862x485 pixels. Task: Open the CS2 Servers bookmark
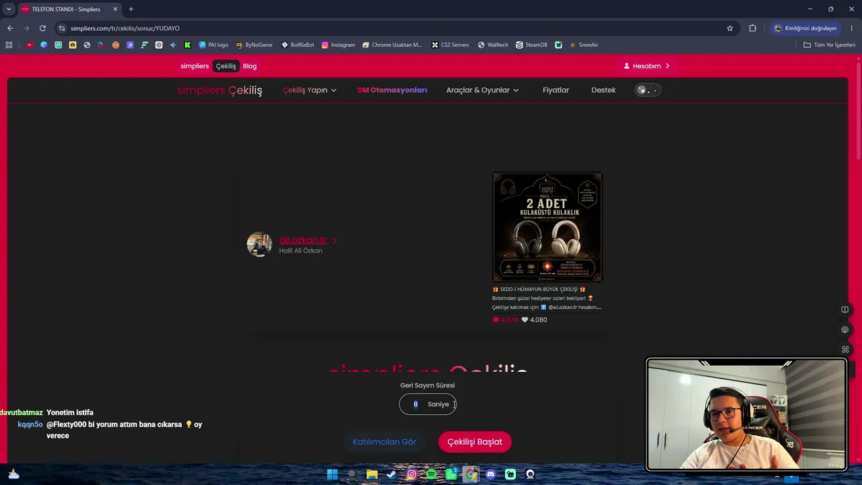[450, 45]
